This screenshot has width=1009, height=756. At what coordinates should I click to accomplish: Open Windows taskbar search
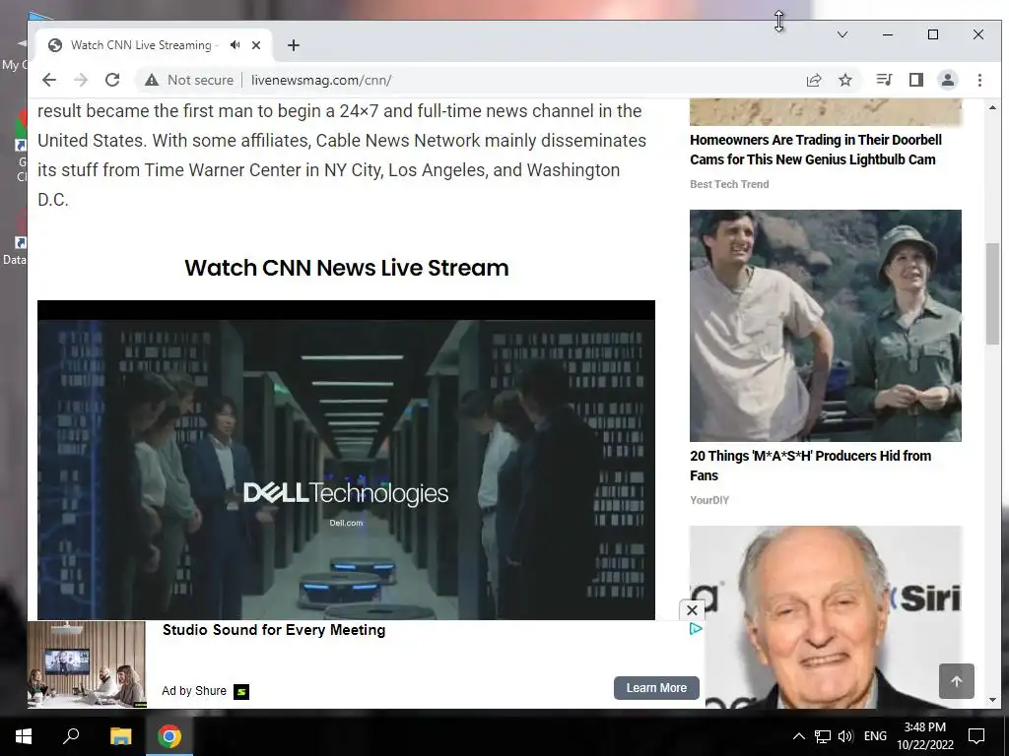point(71,736)
